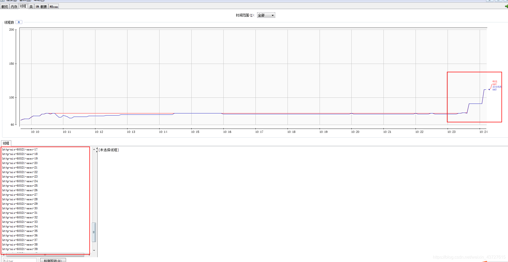Screen dimensions: 508x262
Task: Open the VM 概要 tab
Action: coord(41,7)
